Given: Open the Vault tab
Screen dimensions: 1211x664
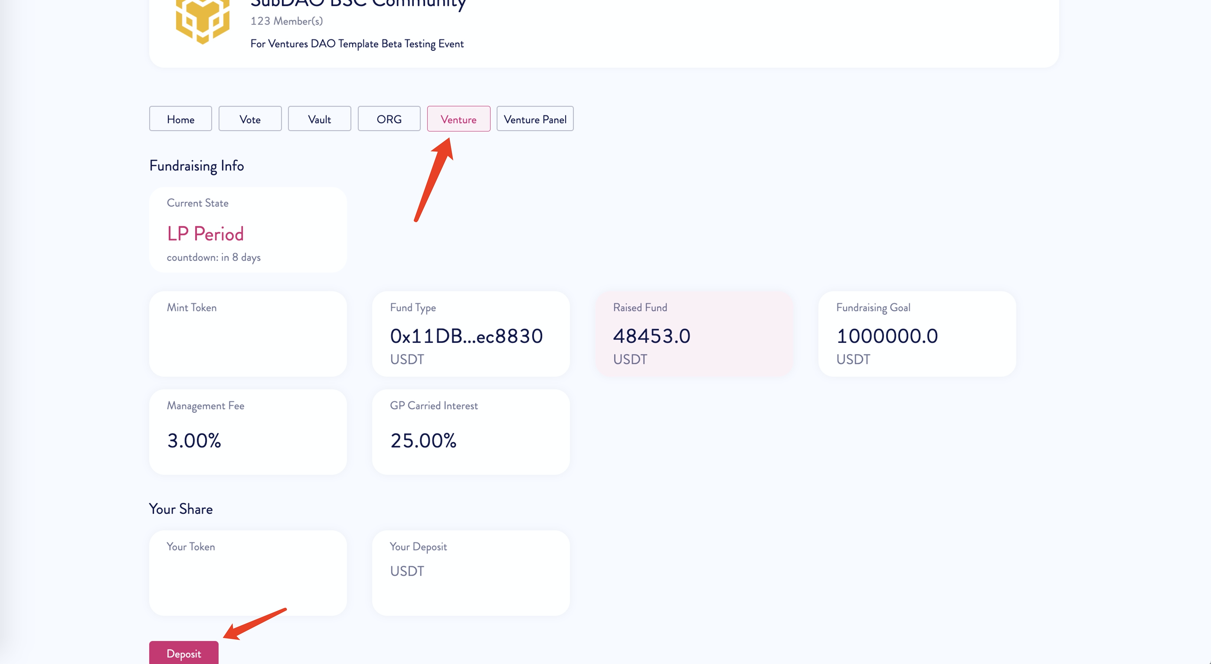Looking at the screenshot, I should click(319, 119).
